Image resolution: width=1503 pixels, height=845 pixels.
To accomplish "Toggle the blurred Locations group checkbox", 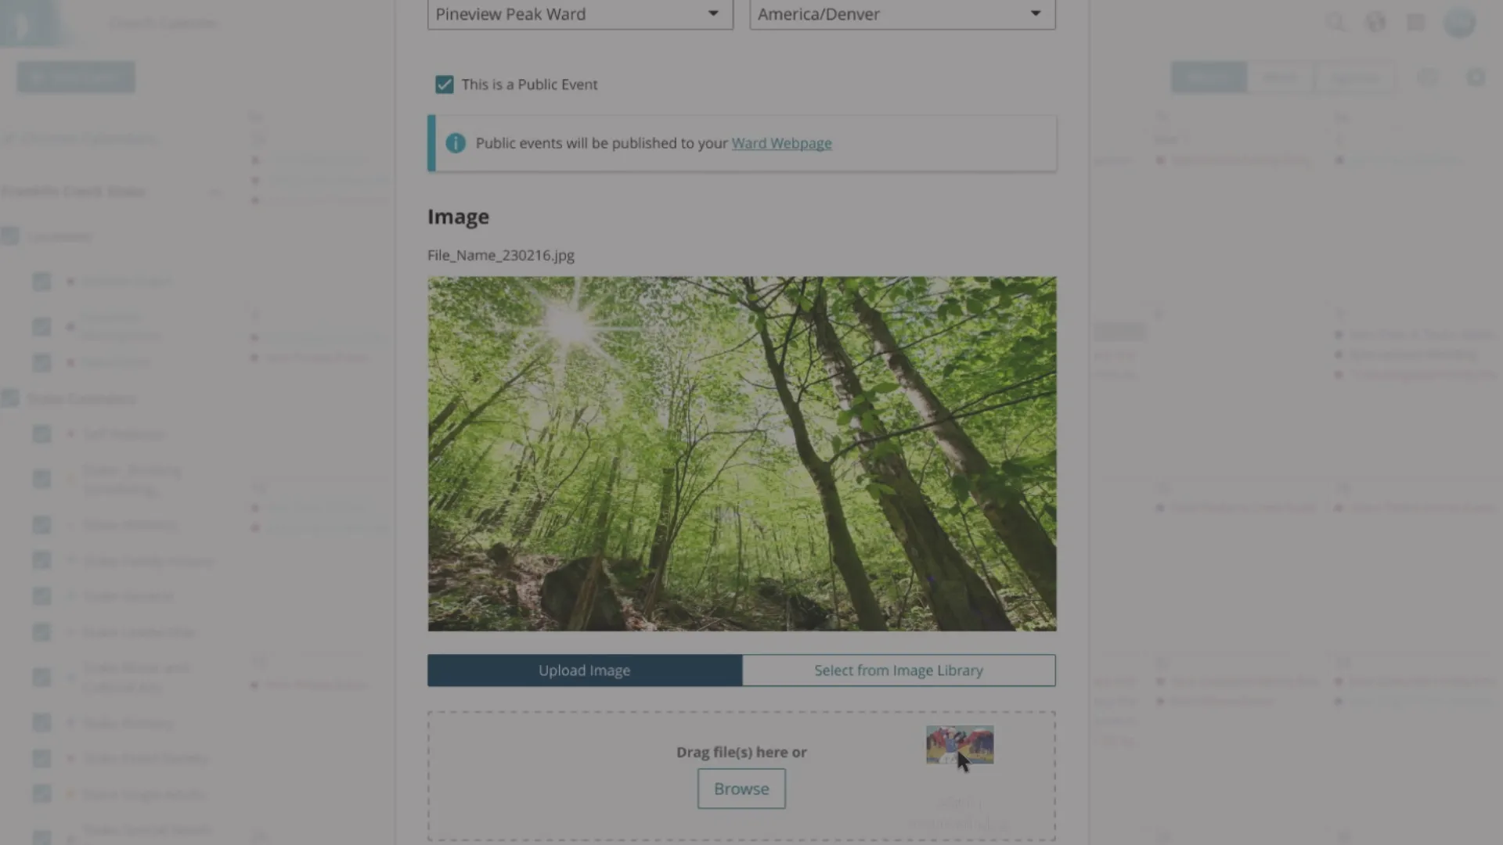I will click(x=9, y=236).
